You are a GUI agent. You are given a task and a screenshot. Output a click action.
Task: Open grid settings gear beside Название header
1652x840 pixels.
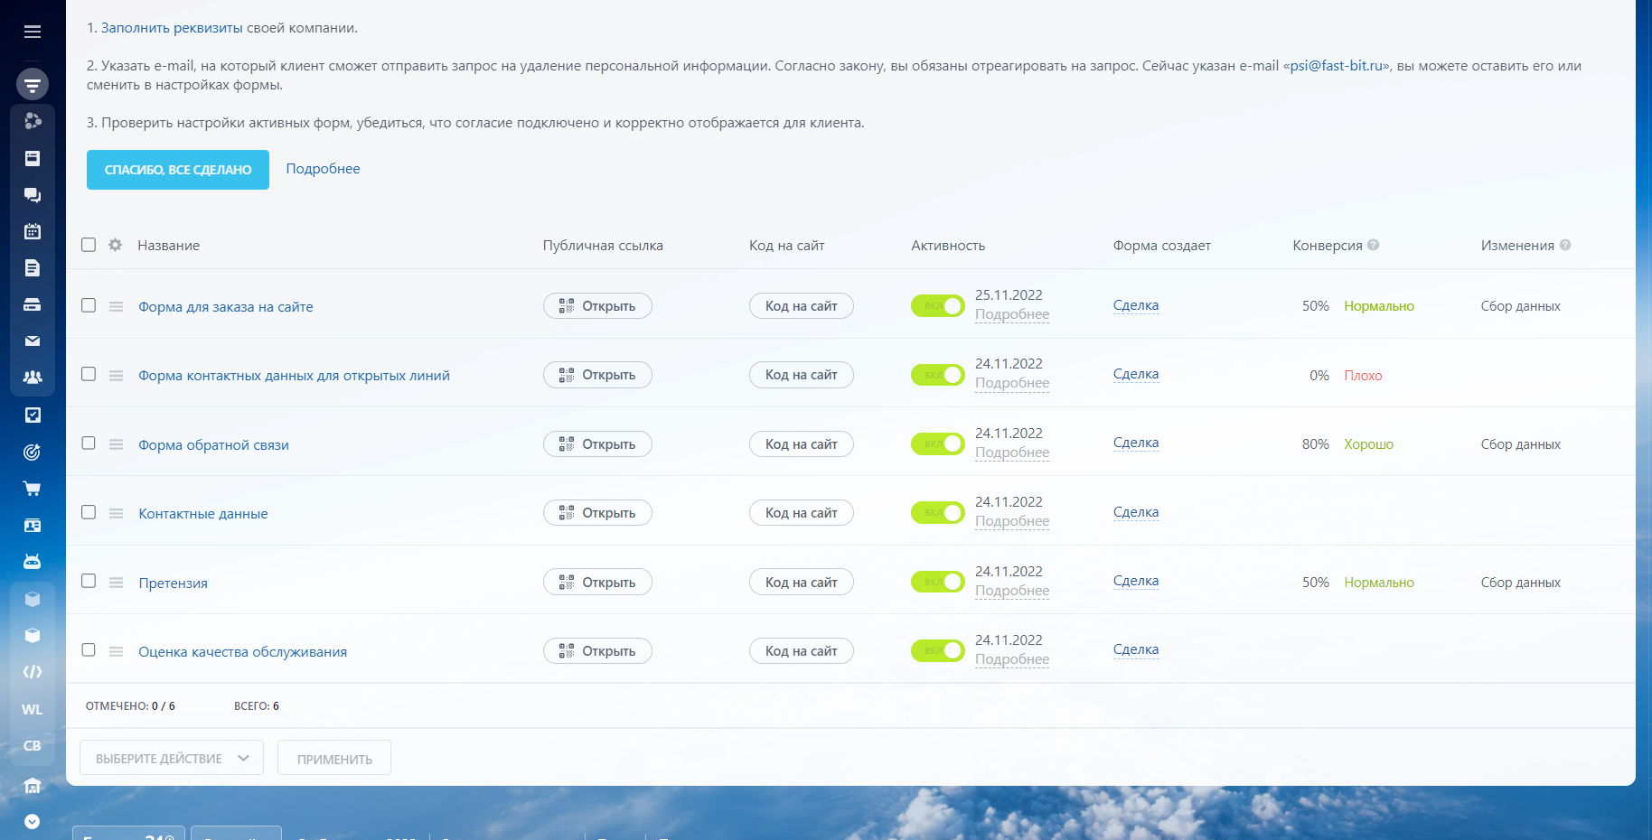click(115, 245)
